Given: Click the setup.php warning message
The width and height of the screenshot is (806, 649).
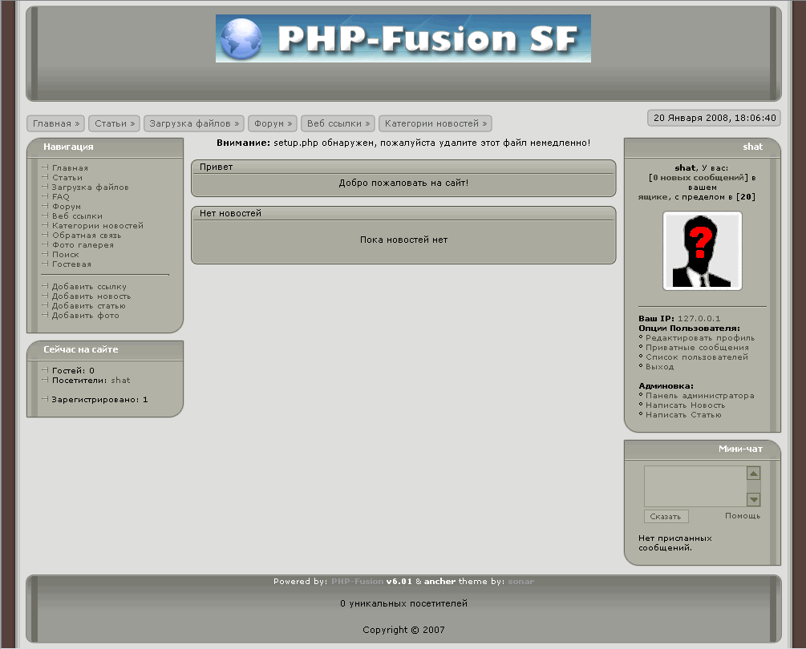Looking at the screenshot, I should point(403,143).
